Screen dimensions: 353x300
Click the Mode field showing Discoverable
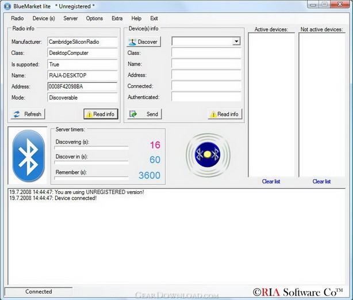click(x=82, y=97)
